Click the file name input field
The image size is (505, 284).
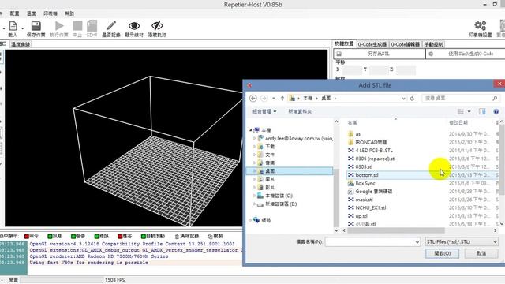370,242
